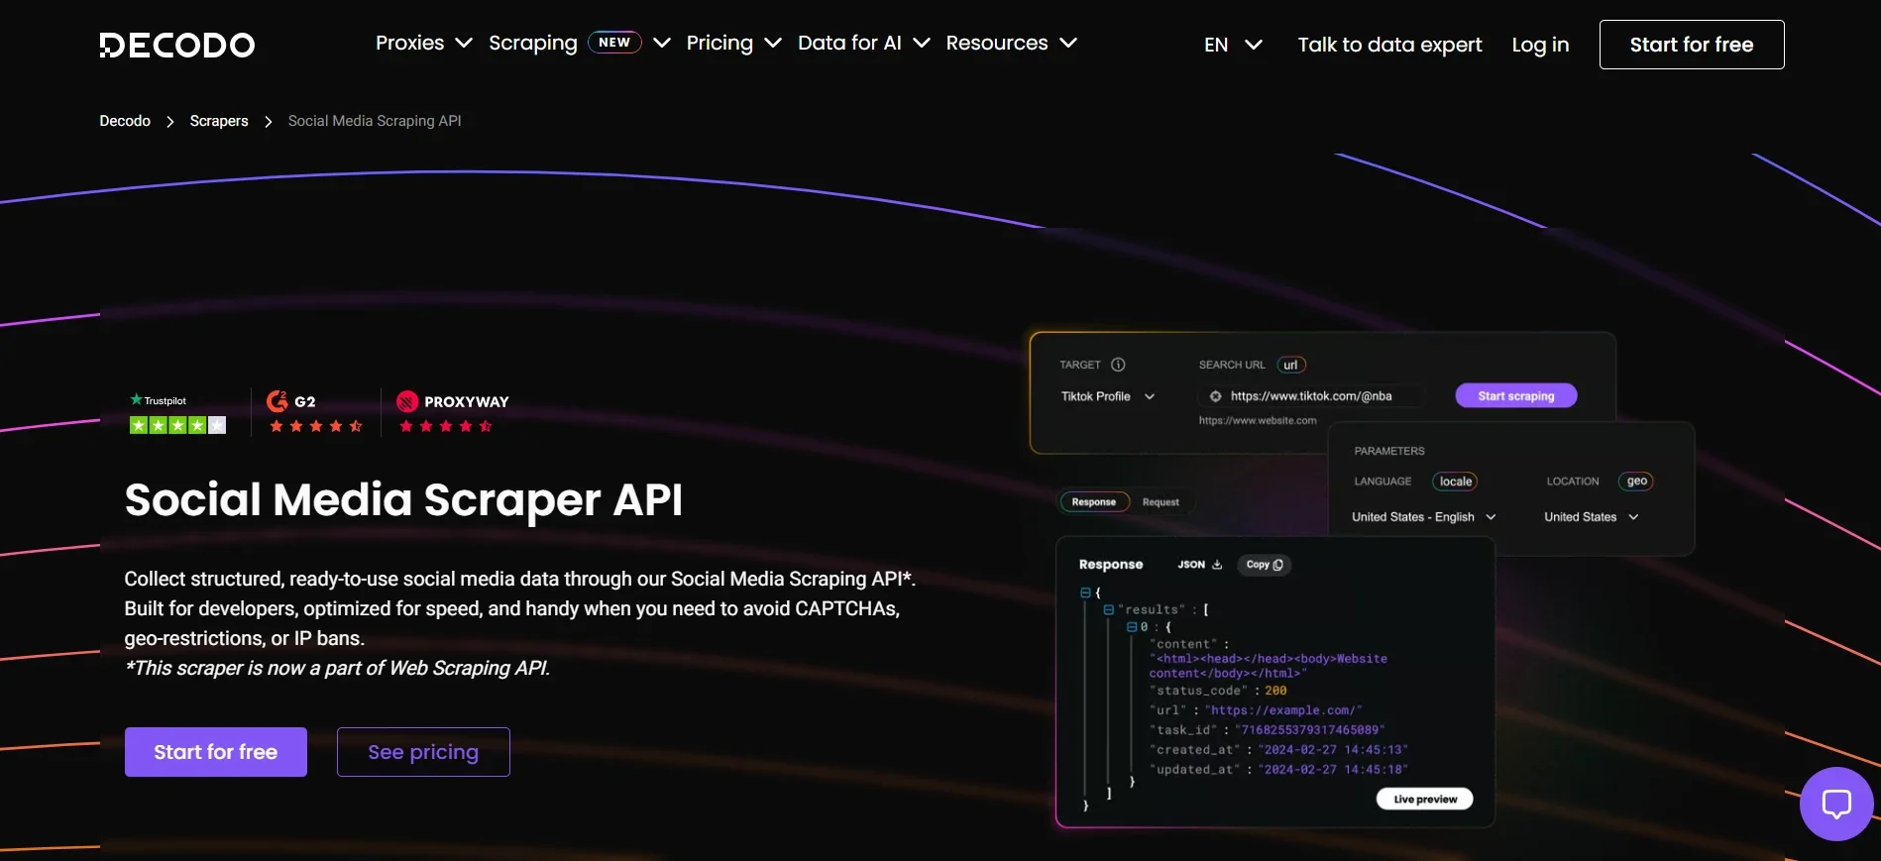Click the See pricing button

click(423, 752)
